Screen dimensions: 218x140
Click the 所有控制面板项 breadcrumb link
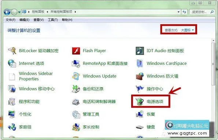[61, 12]
